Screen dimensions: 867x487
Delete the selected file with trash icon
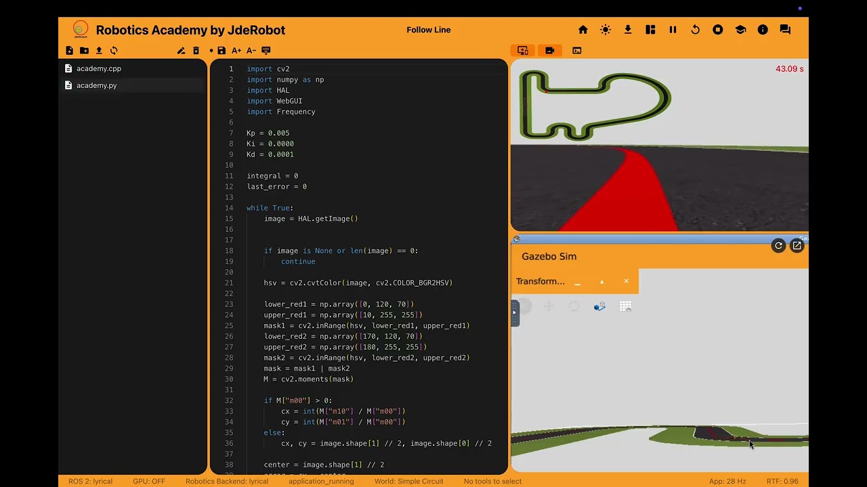tap(196, 51)
